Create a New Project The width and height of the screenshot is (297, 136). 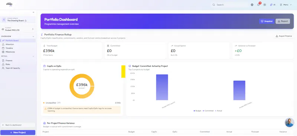18,132
